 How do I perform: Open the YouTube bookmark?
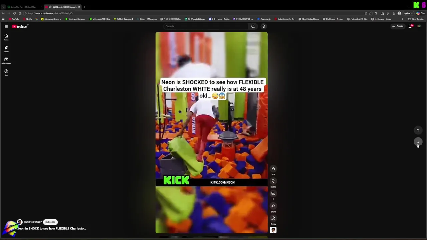pos(14,19)
